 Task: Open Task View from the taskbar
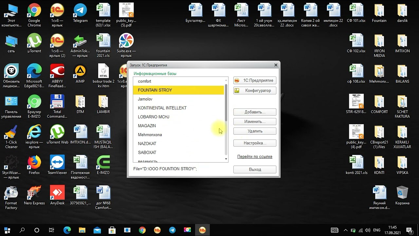point(51,230)
